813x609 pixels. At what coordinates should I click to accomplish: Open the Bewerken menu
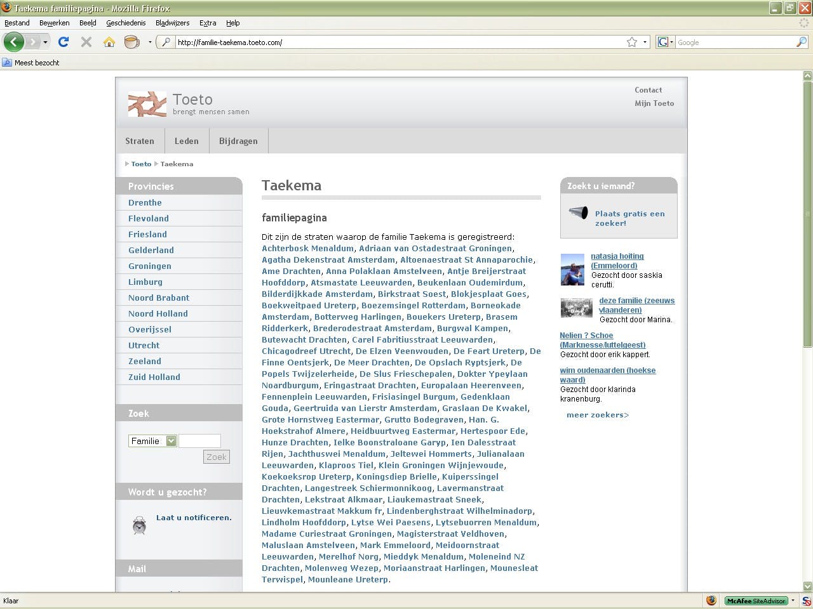pyautogui.click(x=55, y=23)
